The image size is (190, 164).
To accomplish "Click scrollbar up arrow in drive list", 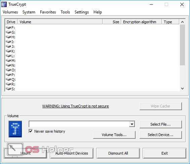I will point(182,22).
